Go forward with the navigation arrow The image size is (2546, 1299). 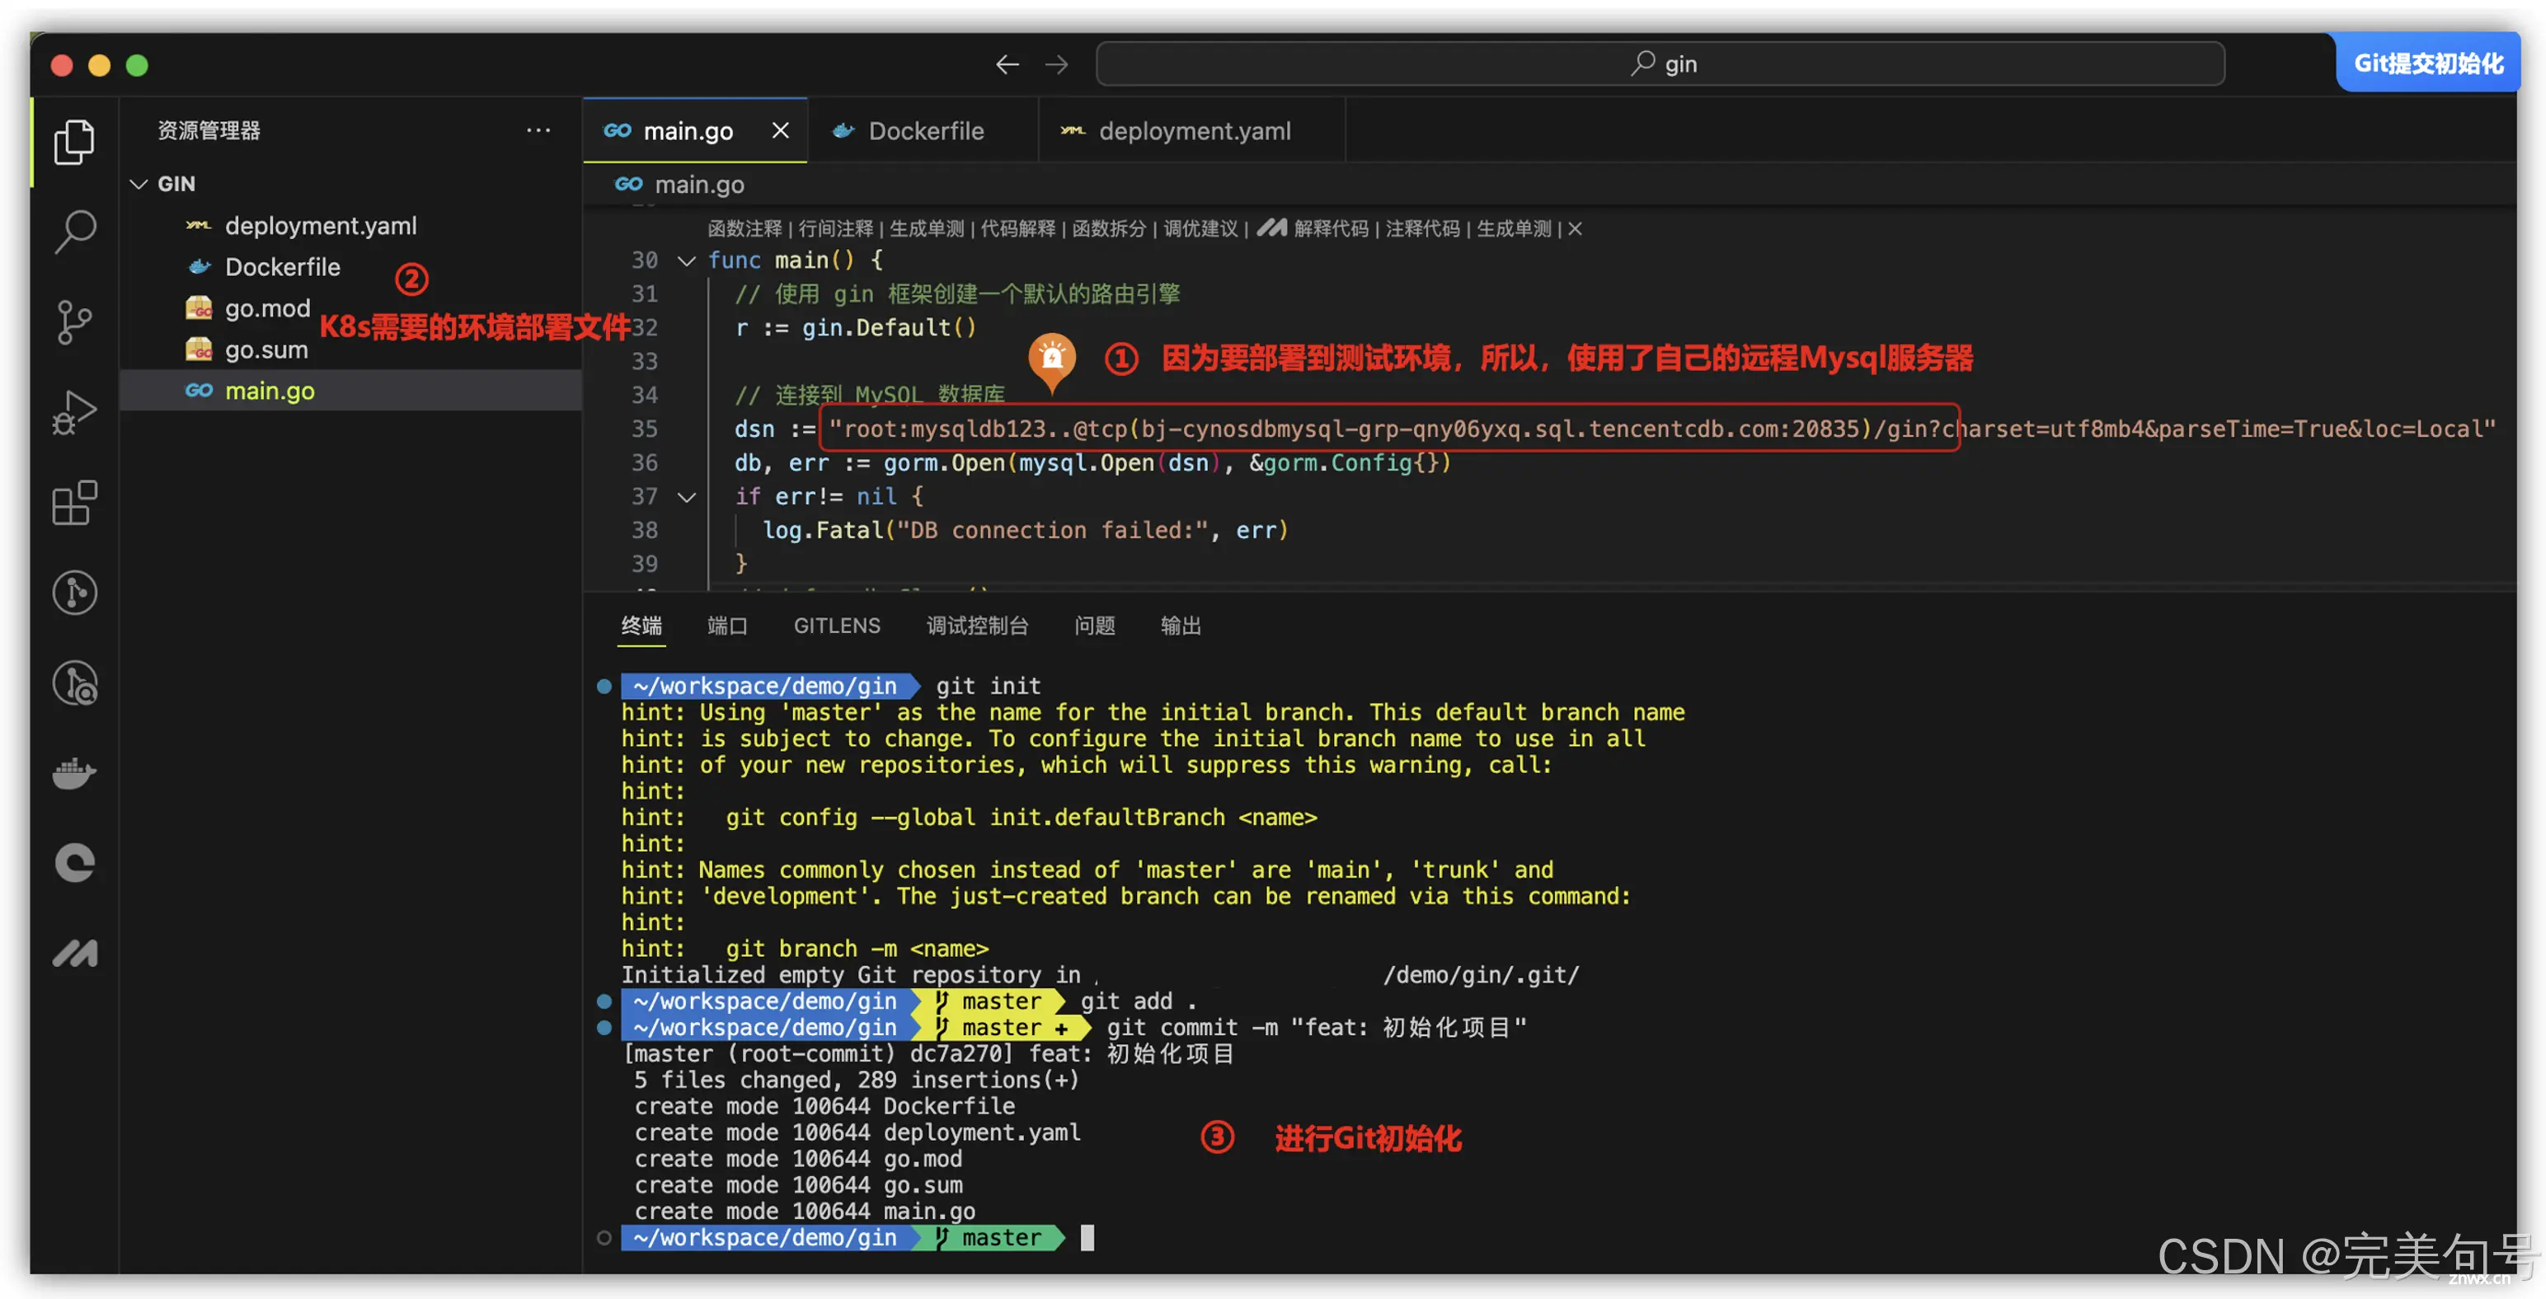point(1056,65)
